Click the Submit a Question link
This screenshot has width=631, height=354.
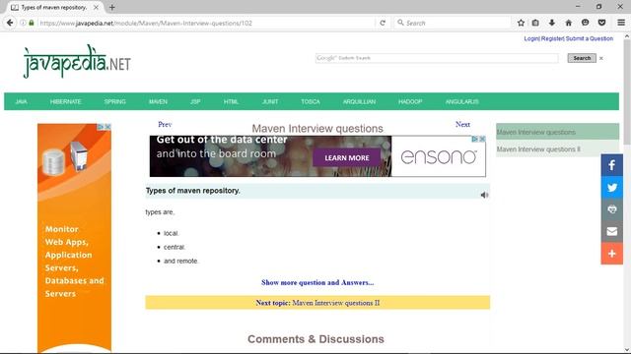click(x=590, y=38)
